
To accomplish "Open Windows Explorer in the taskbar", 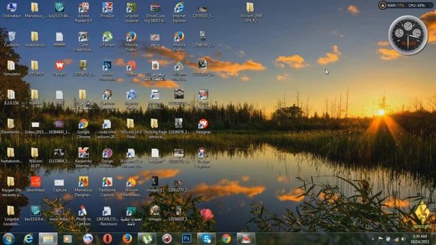I will click(x=48, y=239).
